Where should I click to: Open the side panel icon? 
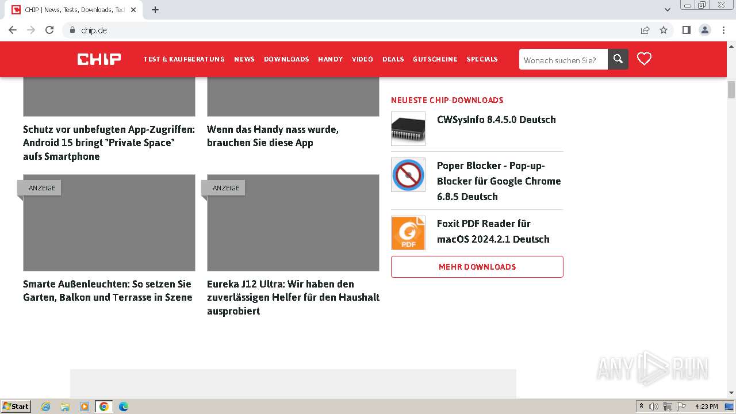coord(686,30)
